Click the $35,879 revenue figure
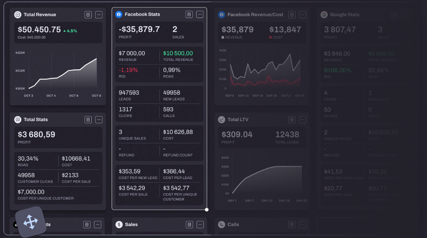This screenshot has width=427, height=238. tap(237, 29)
